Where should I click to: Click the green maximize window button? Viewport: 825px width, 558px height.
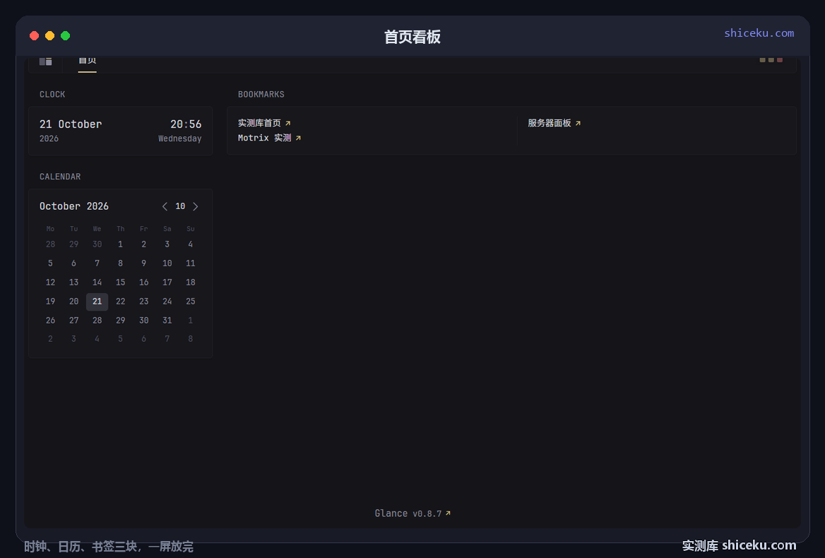click(65, 36)
